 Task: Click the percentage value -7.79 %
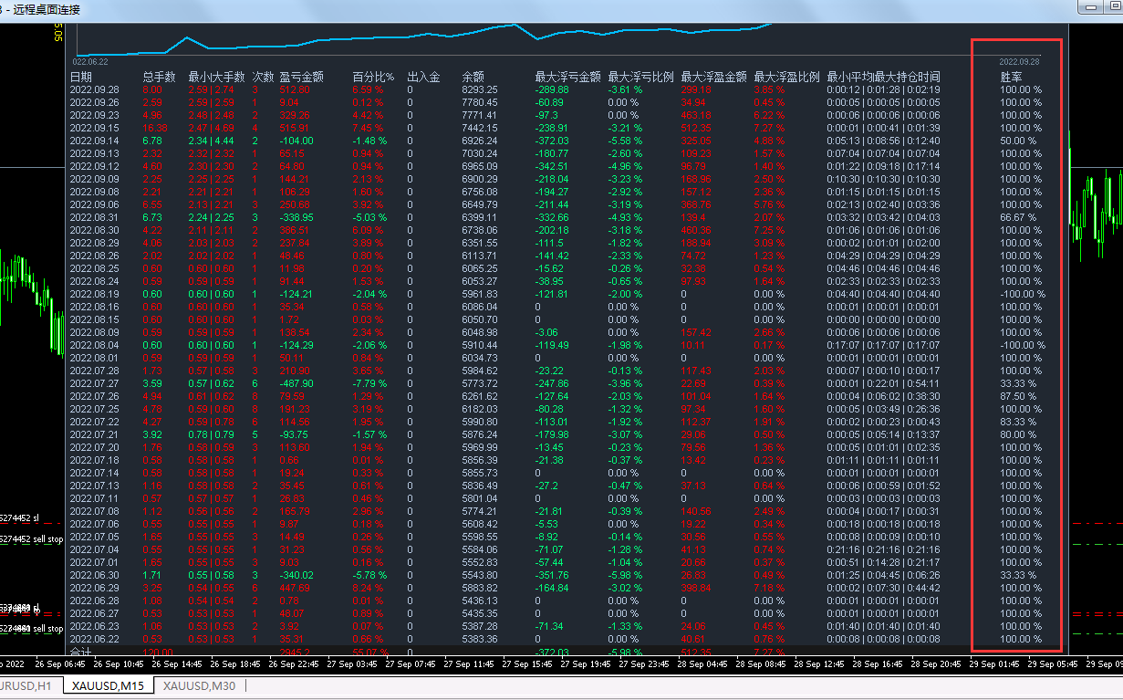point(369,383)
